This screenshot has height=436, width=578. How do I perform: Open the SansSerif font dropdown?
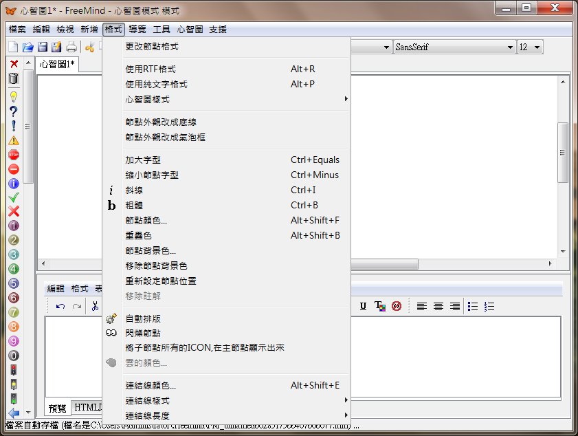click(x=454, y=47)
